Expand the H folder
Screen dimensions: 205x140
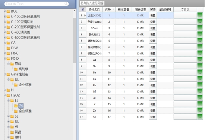(4, 90)
